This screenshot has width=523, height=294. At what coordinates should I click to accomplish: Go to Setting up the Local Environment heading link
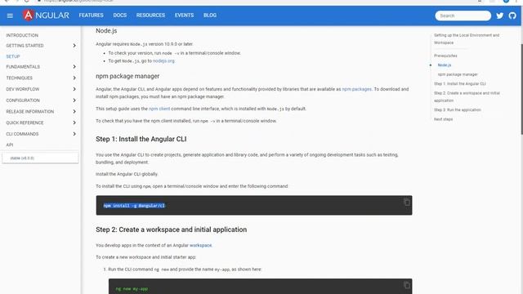(x=467, y=39)
